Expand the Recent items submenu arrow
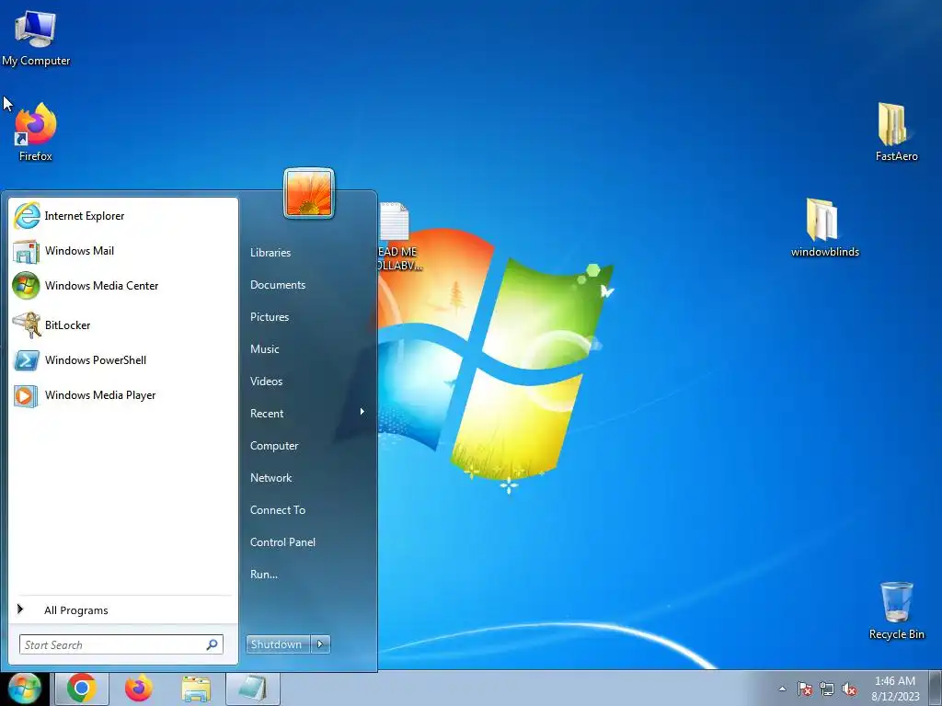Image resolution: width=942 pixels, height=706 pixels. pyautogui.click(x=362, y=412)
